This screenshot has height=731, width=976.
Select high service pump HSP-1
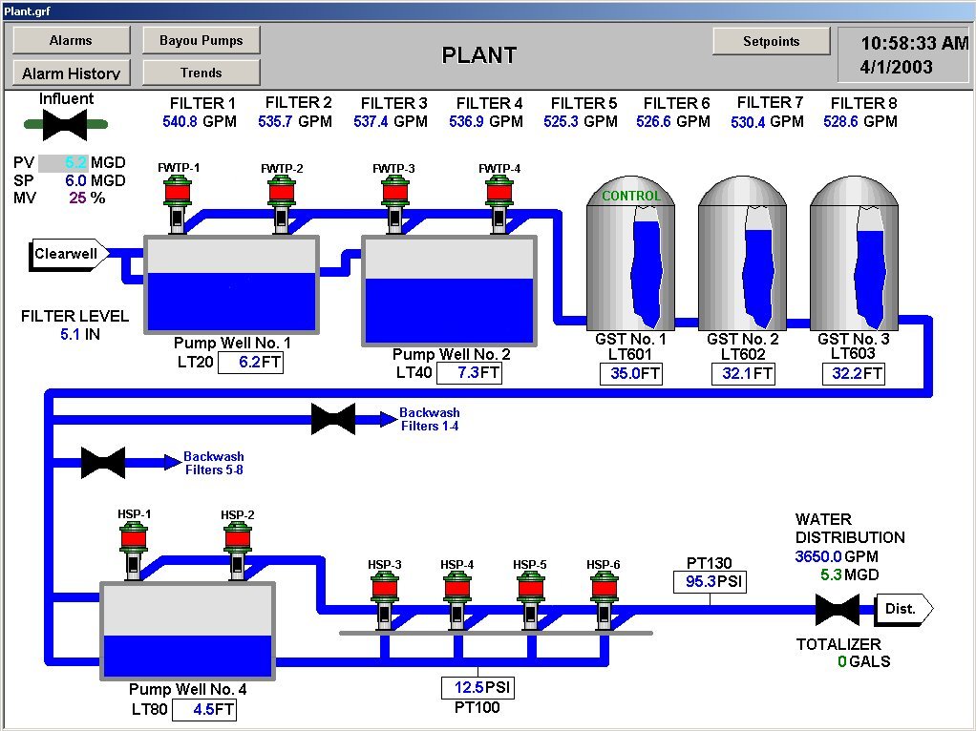pyautogui.click(x=133, y=551)
